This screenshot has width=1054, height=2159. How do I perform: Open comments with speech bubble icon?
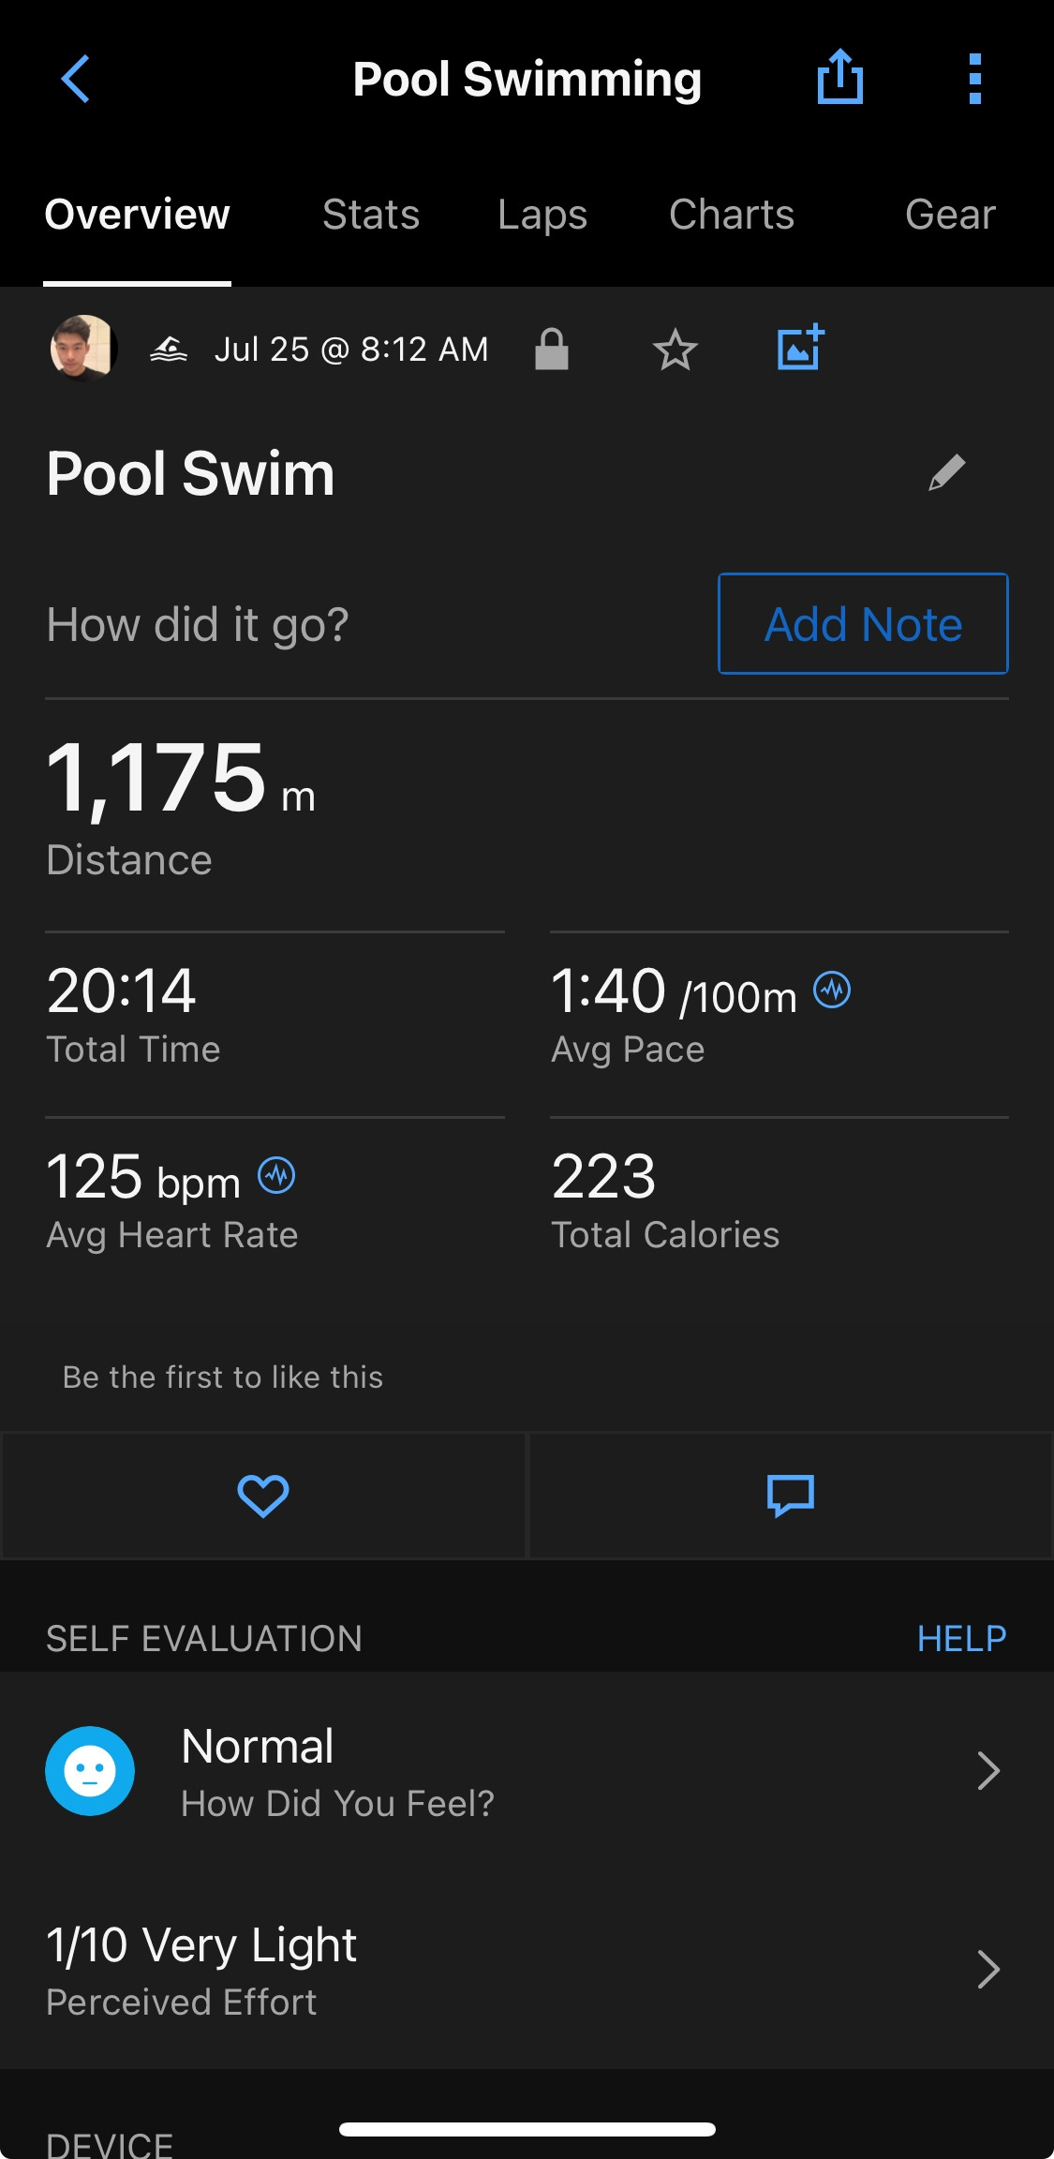pos(791,1495)
